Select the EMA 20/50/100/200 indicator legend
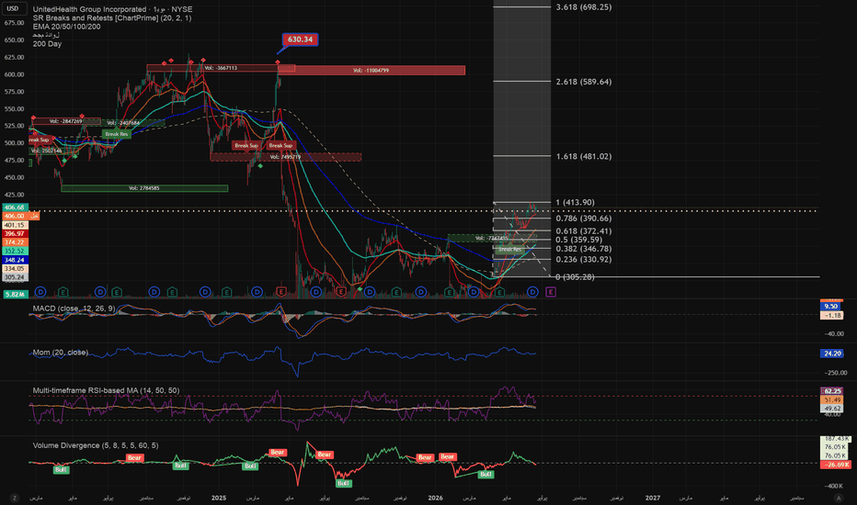The height and width of the screenshot is (505, 857). [x=67, y=27]
